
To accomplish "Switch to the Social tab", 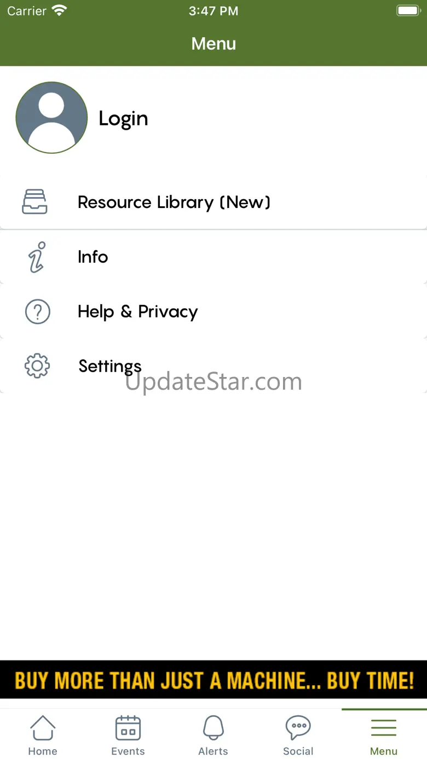I will pos(298,735).
